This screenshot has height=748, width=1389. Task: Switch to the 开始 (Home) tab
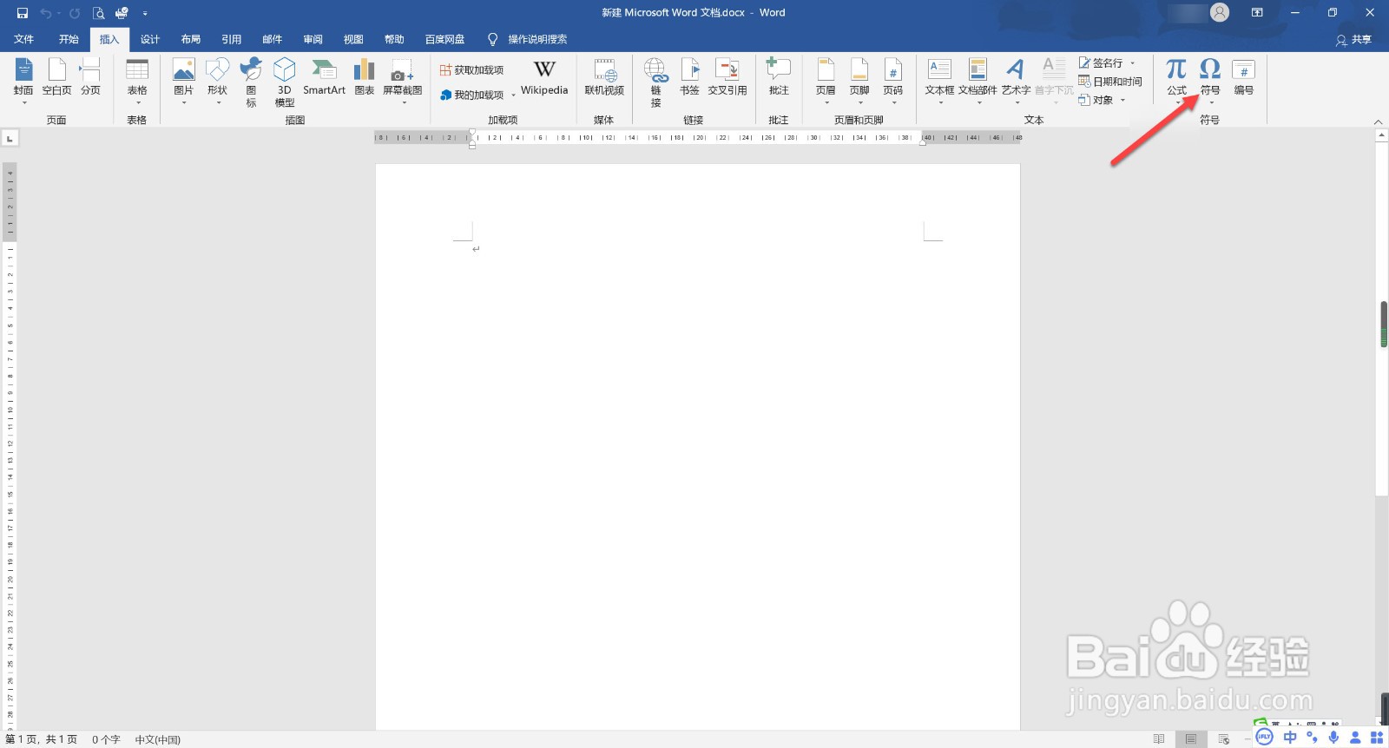[69, 39]
